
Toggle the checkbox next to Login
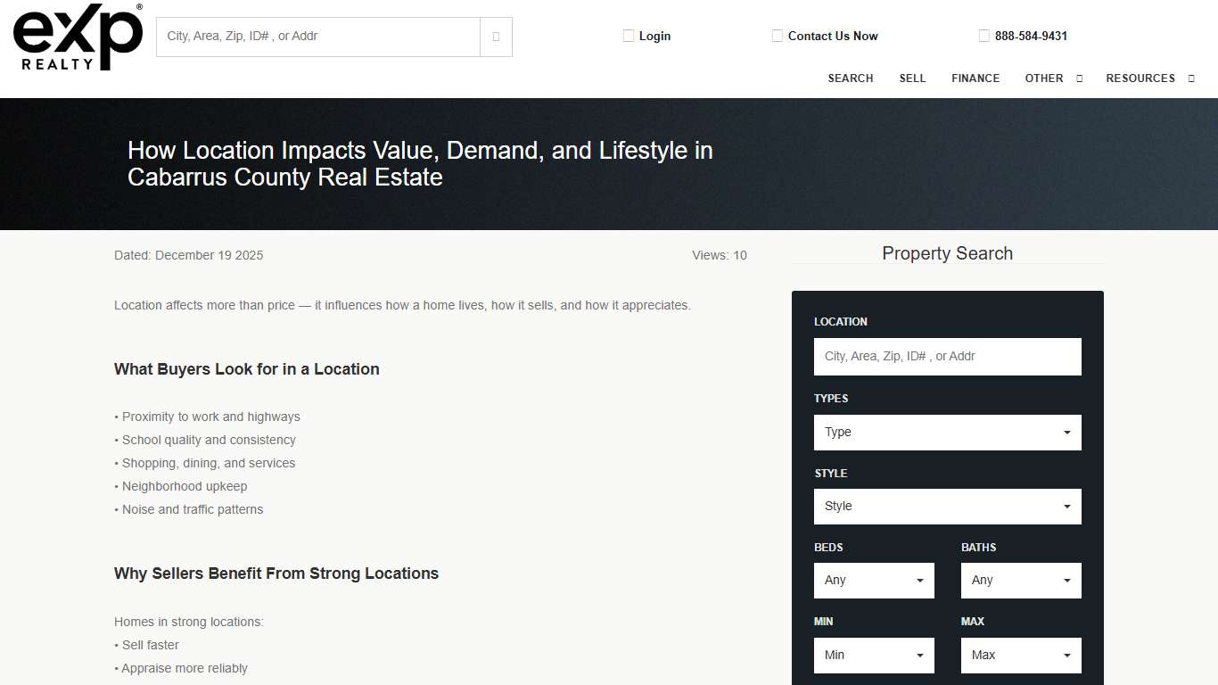coord(630,36)
